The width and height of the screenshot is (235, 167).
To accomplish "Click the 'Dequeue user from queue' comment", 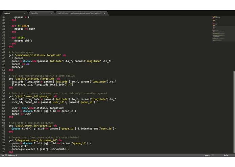I will [x=44, y=138].
